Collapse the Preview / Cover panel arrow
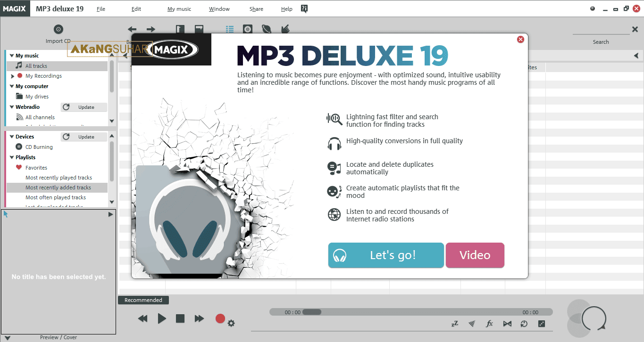The image size is (644, 342). tap(8, 338)
